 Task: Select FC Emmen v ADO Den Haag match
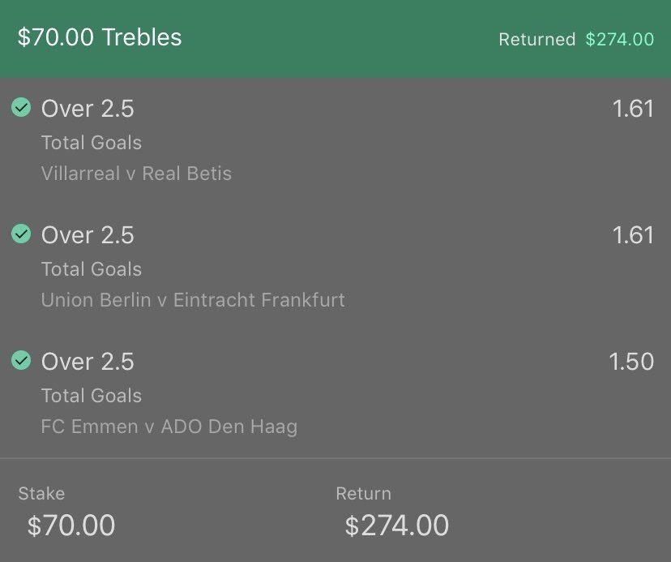169,427
